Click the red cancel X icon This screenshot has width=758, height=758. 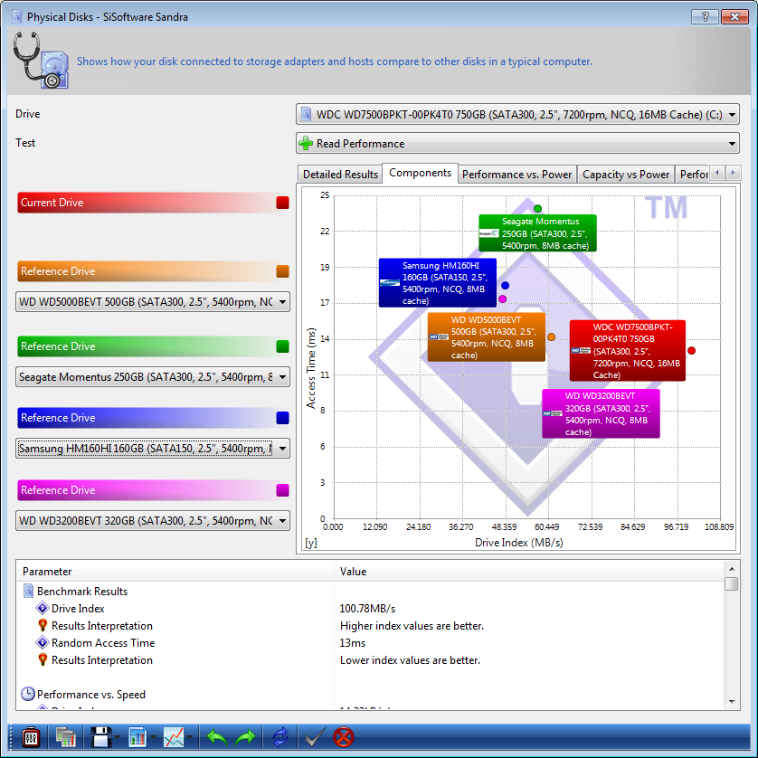point(344,738)
